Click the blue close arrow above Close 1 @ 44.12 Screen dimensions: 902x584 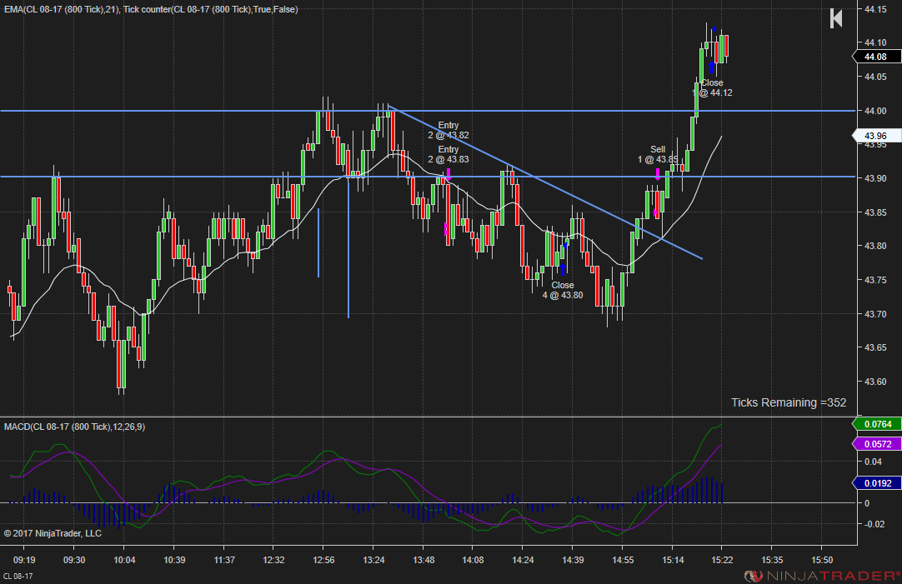pos(712,67)
